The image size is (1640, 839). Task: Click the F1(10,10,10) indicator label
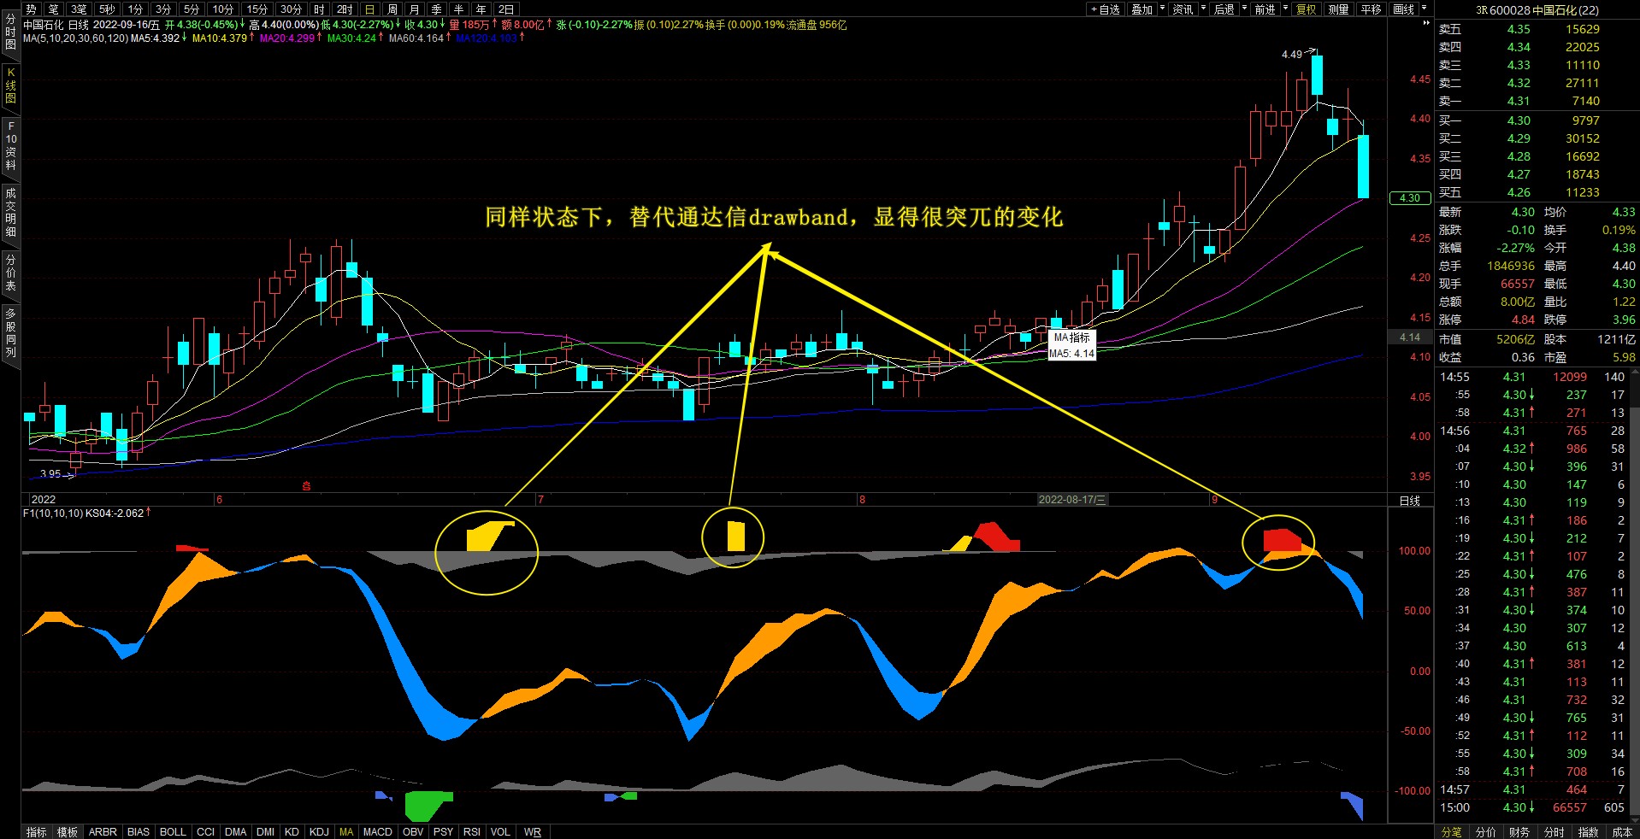click(x=53, y=513)
